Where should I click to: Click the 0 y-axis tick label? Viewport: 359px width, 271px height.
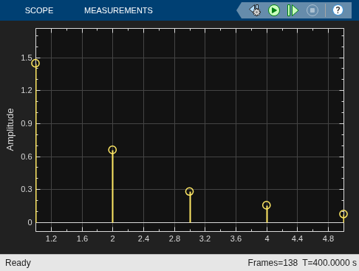point(30,222)
